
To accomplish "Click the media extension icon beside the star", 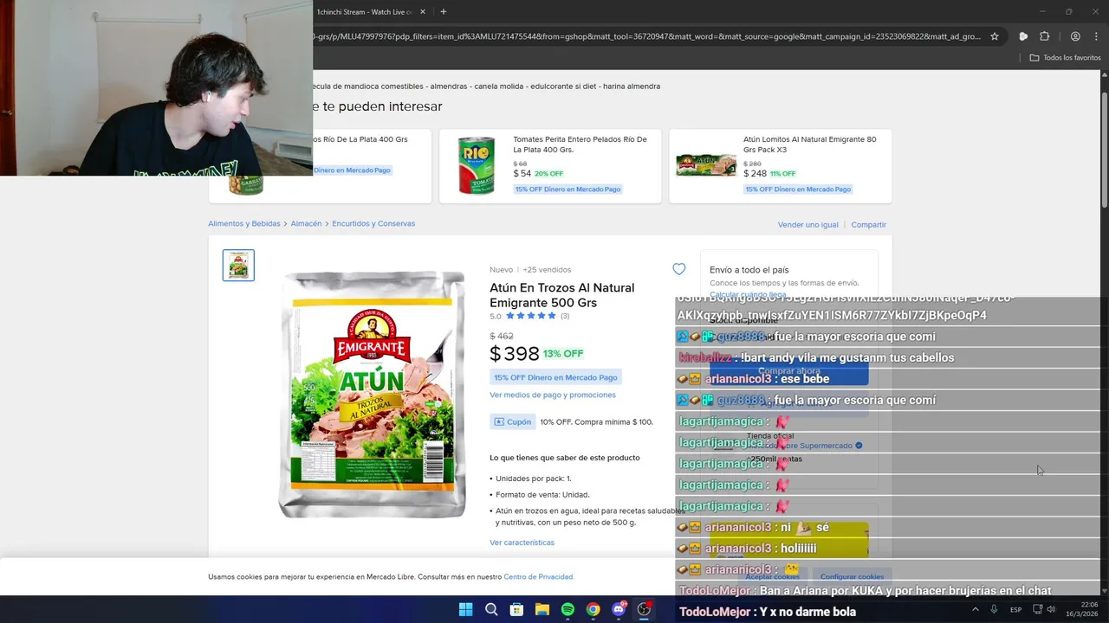I will coord(1023,36).
